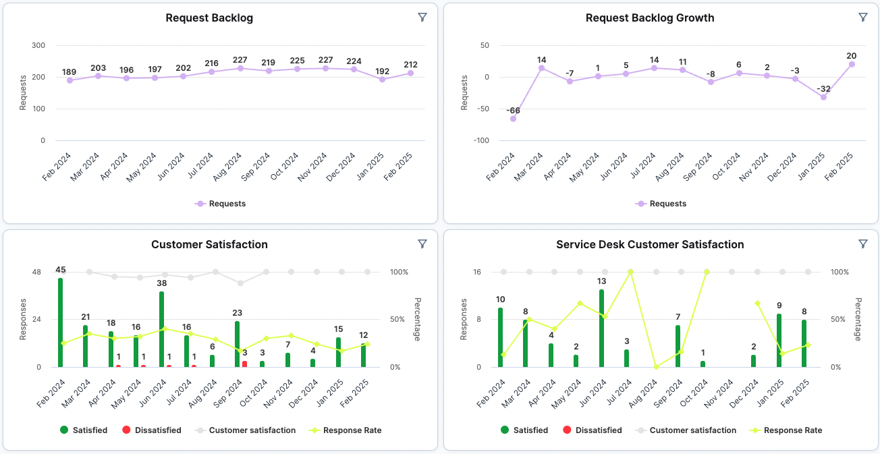Image resolution: width=880 pixels, height=454 pixels.
Task: Toggle Requests legend in Backlog Growth chart
Action: pyautogui.click(x=661, y=204)
